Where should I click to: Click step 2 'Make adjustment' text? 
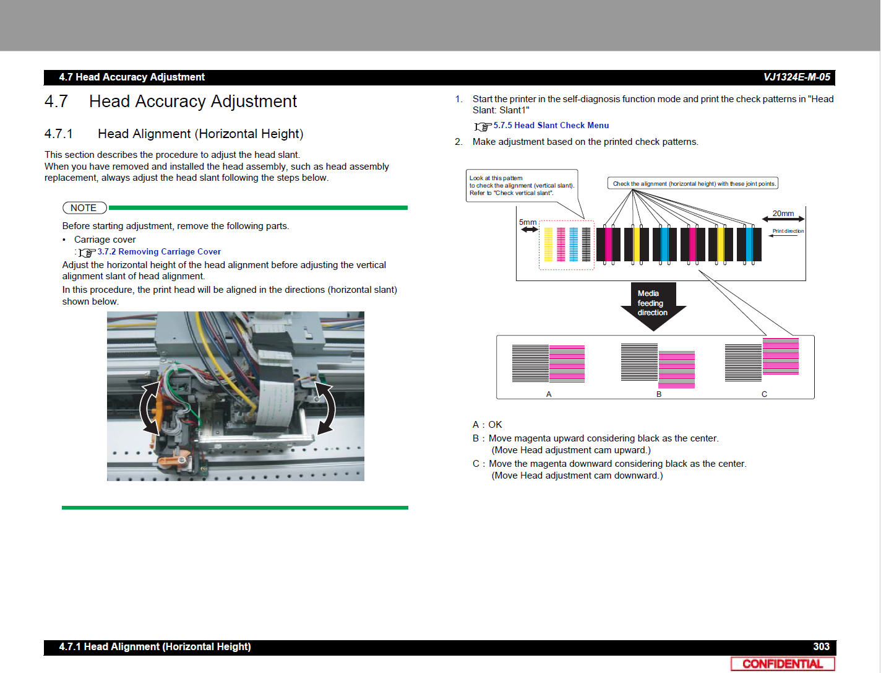[x=585, y=142]
